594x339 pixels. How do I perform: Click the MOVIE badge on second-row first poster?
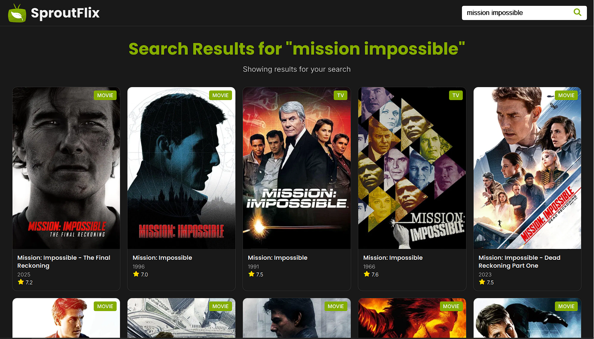pyautogui.click(x=105, y=306)
